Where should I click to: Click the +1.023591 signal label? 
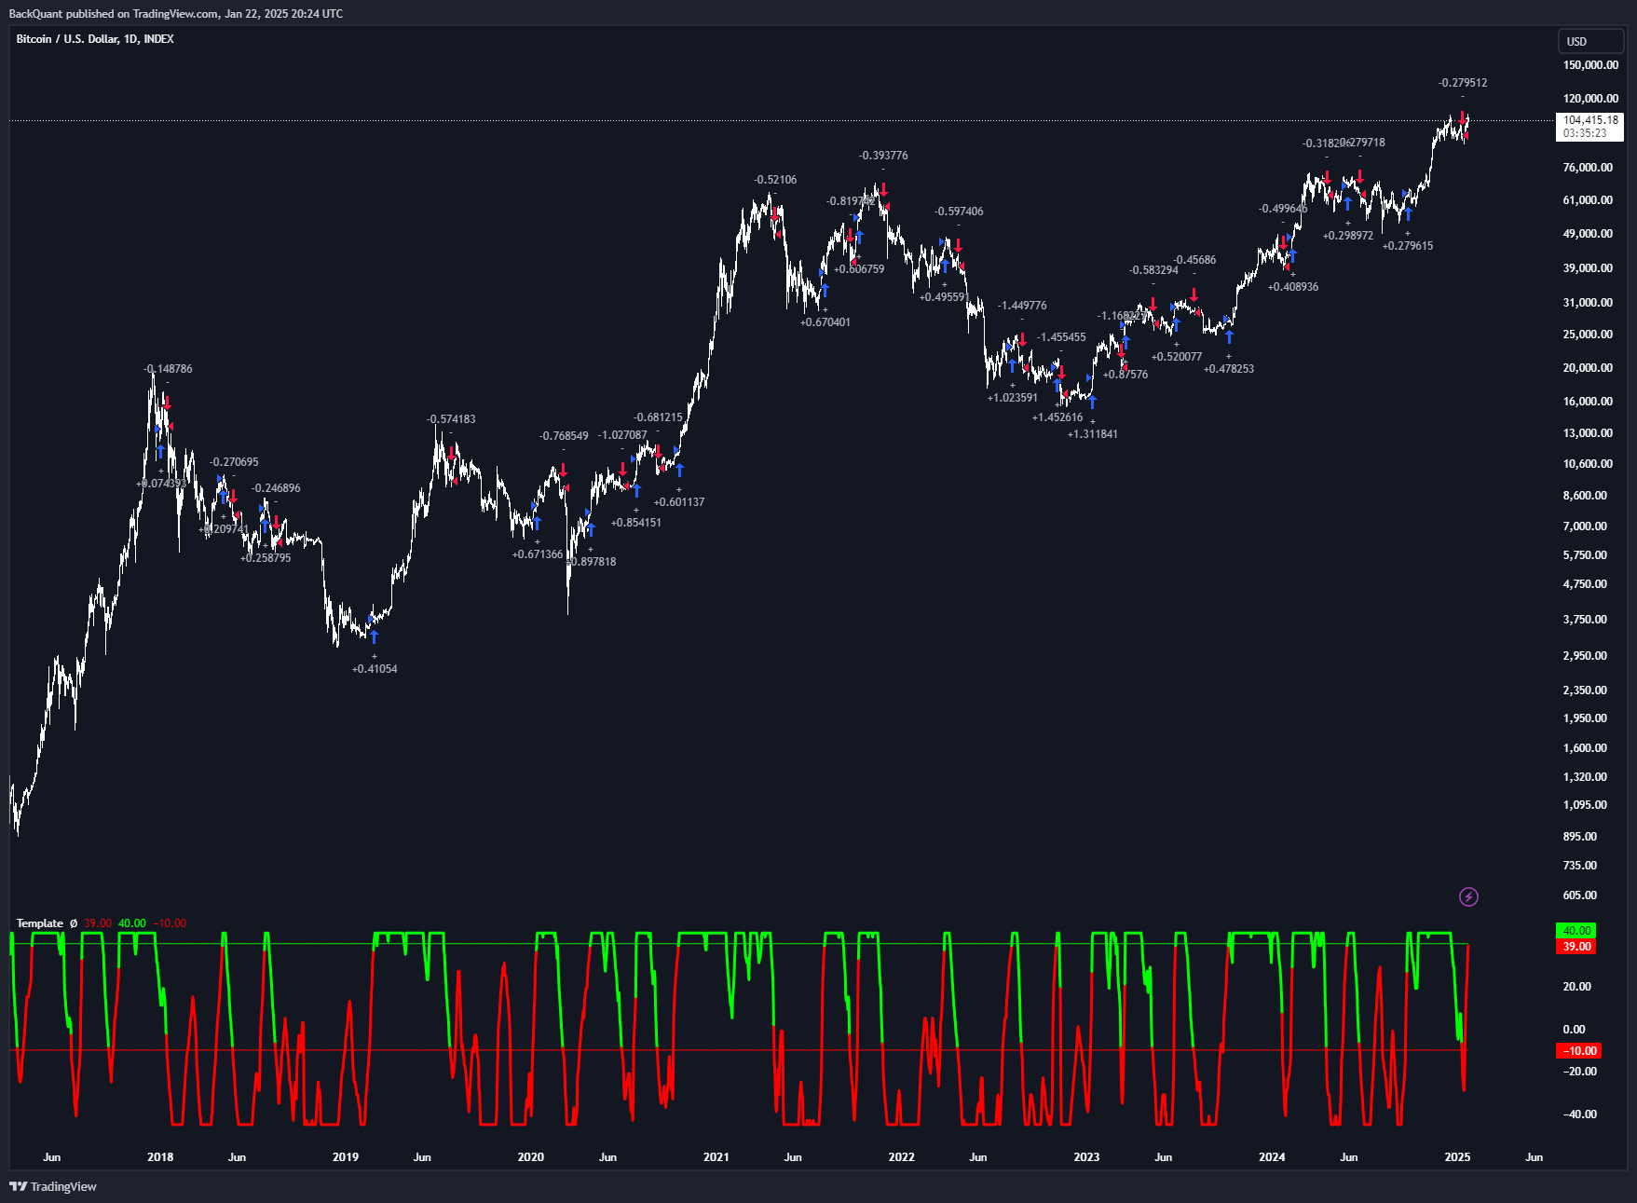1013,398
